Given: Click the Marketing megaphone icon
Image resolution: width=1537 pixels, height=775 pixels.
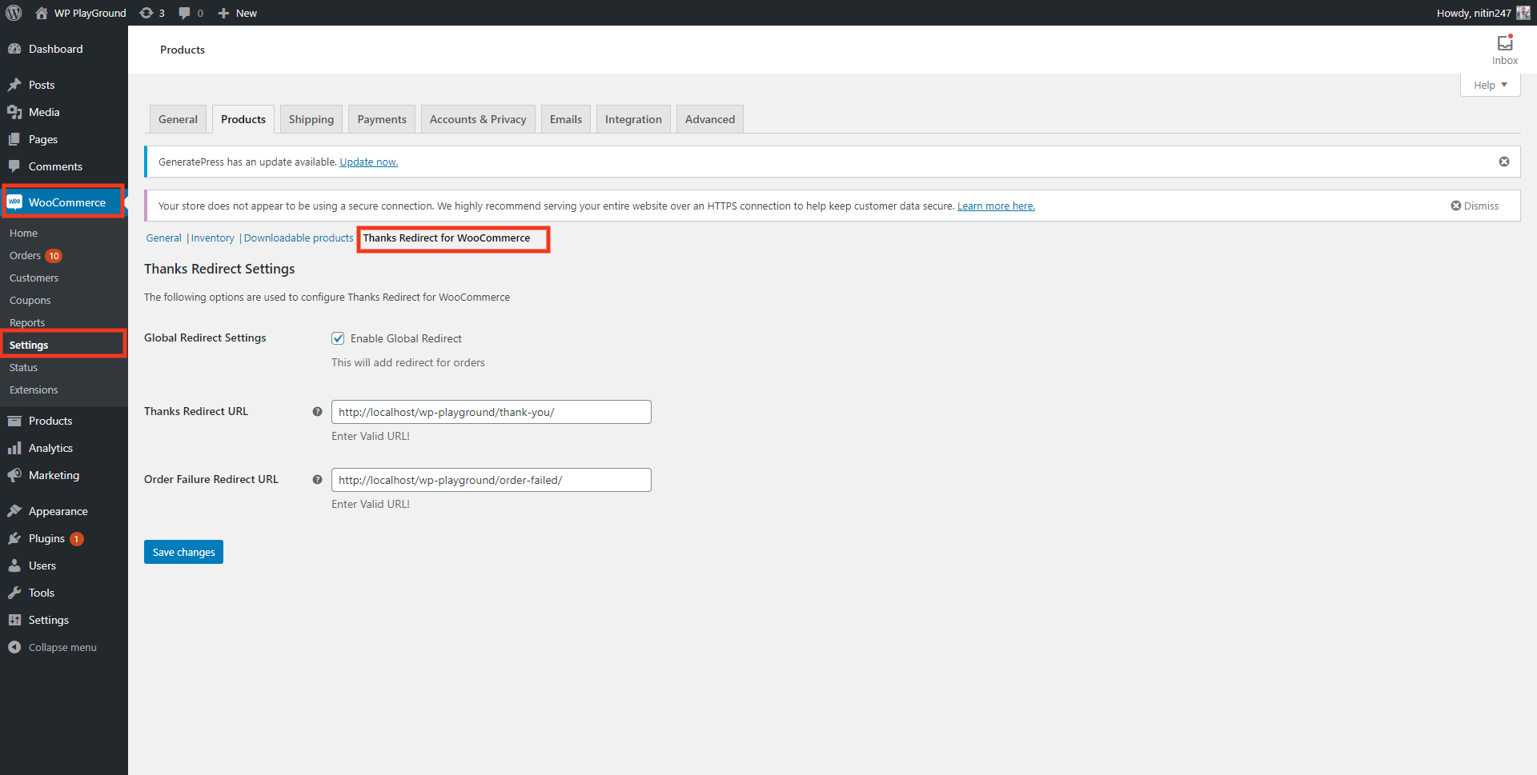Looking at the screenshot, I should point(14,475).
